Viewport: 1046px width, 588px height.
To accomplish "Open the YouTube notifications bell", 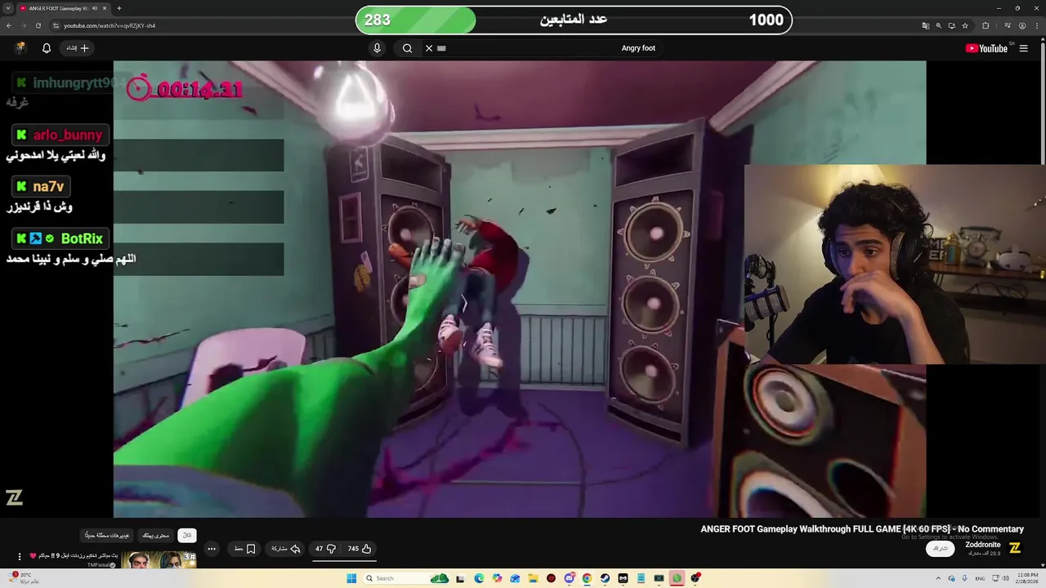I will click(x=47, y=48).
